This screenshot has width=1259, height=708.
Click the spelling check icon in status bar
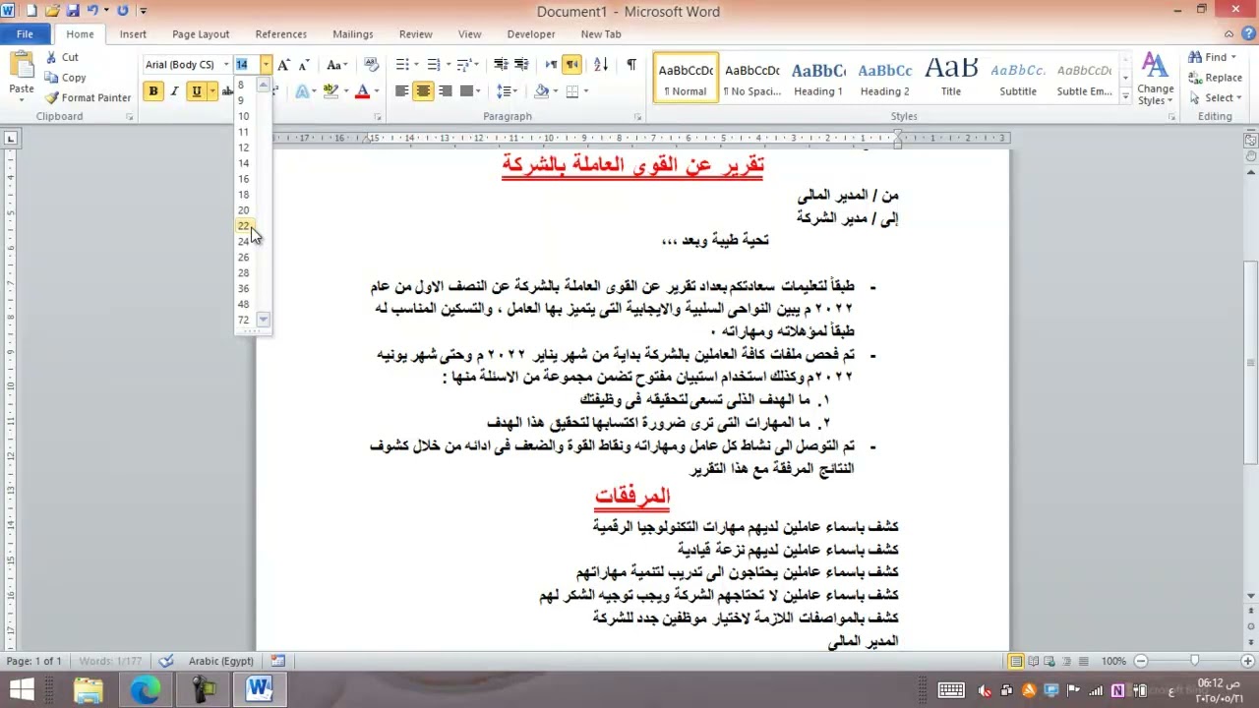pos(166,661)
